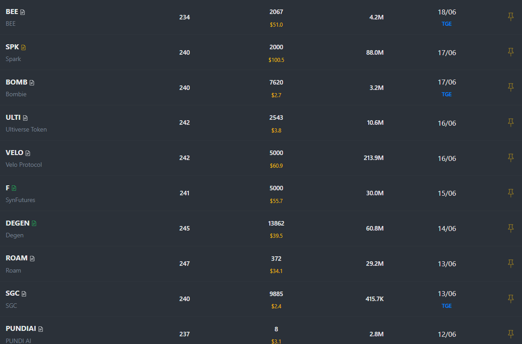Image resolution: width=522 pixels, height=344 pixels.
Task: Select the PUNDIAI token row name
Action: [21, 329]
